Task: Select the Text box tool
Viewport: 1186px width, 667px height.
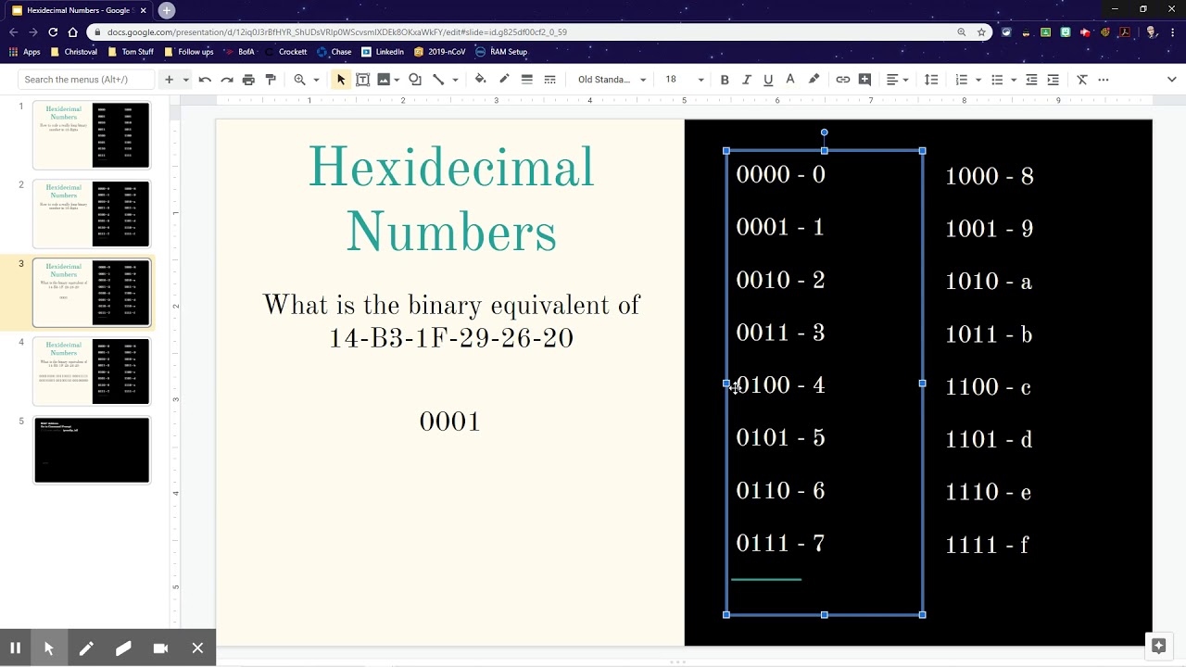Action: coord(363,80)
